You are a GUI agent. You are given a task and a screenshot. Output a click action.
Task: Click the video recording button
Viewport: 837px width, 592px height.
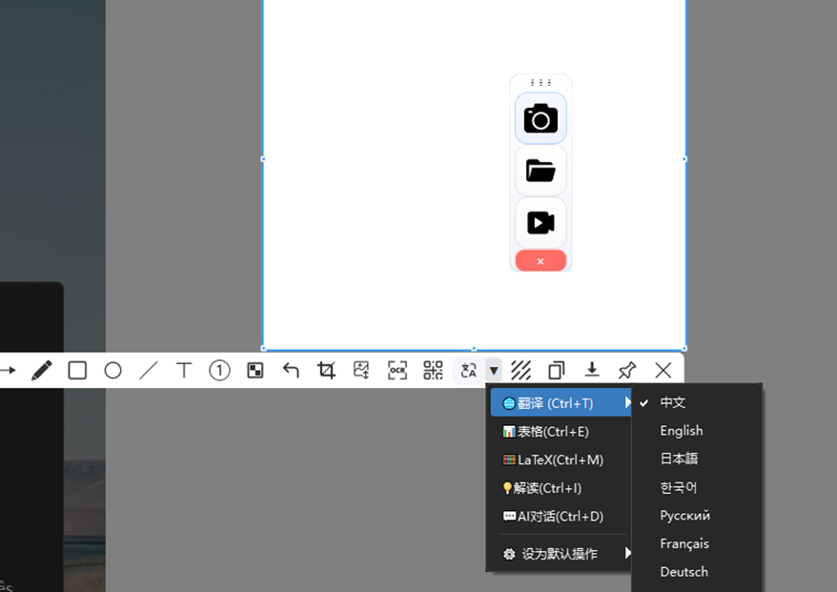(x=541, y=223)
